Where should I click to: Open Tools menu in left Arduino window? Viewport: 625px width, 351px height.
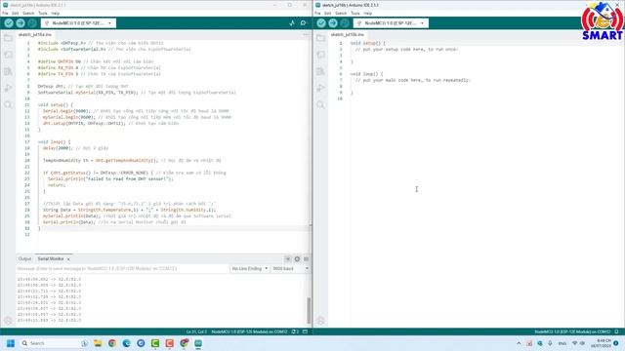[x=43, y=13]
